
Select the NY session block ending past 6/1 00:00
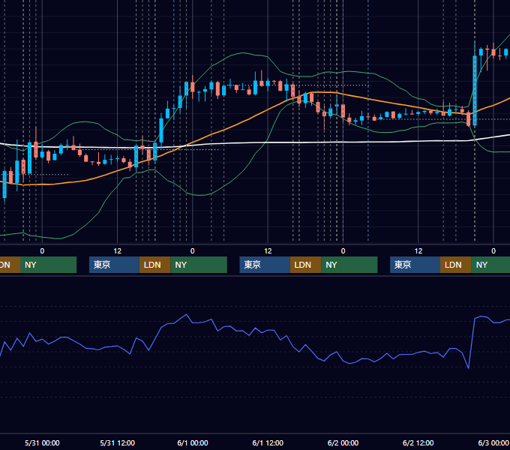199,265
